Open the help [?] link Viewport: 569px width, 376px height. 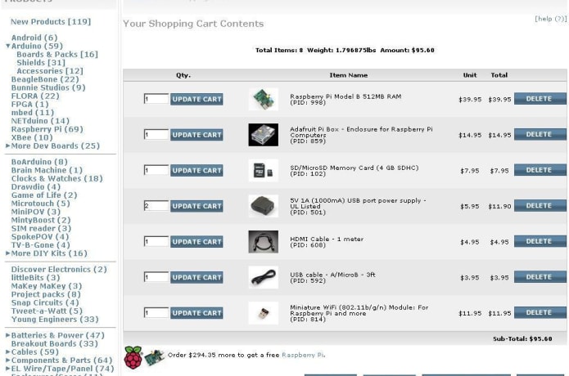550,19
